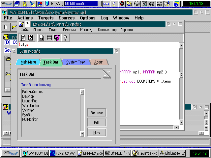
Task: Open the Targets menu in Watcom IDE
Action: (45, 18)
